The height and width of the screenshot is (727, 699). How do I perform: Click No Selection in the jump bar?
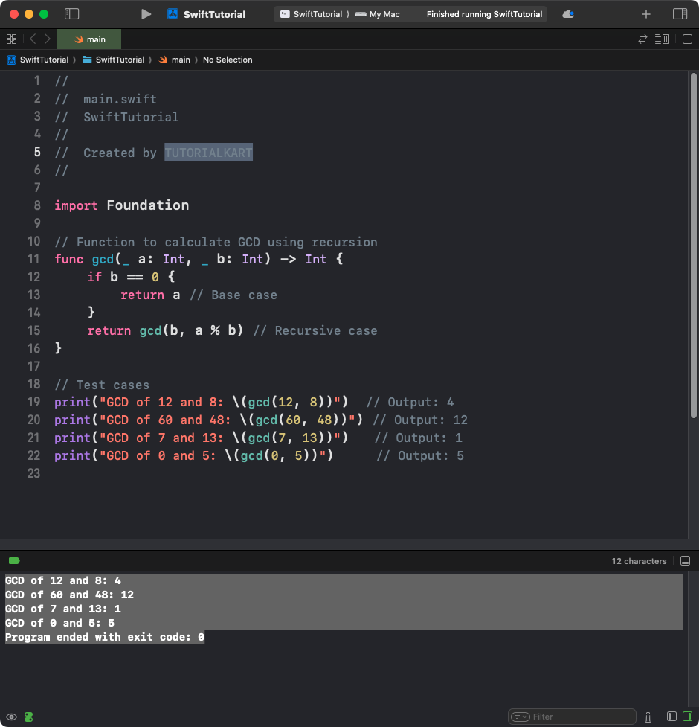click(228, 60)
